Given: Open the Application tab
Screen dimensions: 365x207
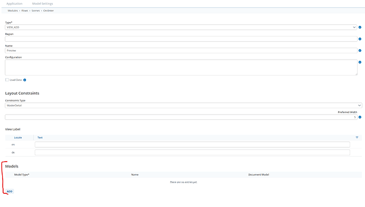Looking at the screenshot, I should pos(14,4).
